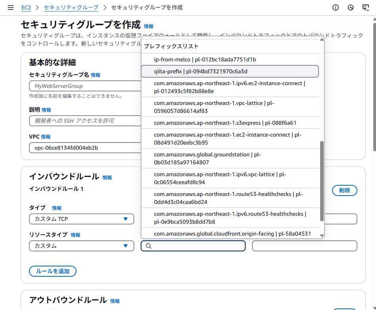Screen dimensions: 376x310
Task: Click the dropdown list scrollbar thumb
Action: tap(322, 181)
